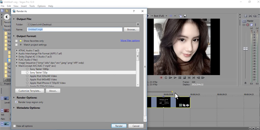Click favorite star next to Sony Tablet 1080p
This screenshot has width=260, height=130.
(x=27, y=69)
